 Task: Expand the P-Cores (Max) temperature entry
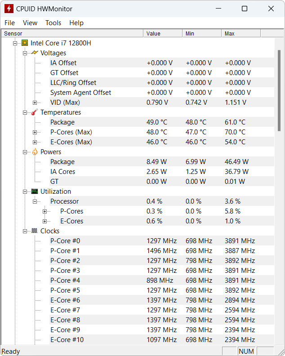pos(35,132)
